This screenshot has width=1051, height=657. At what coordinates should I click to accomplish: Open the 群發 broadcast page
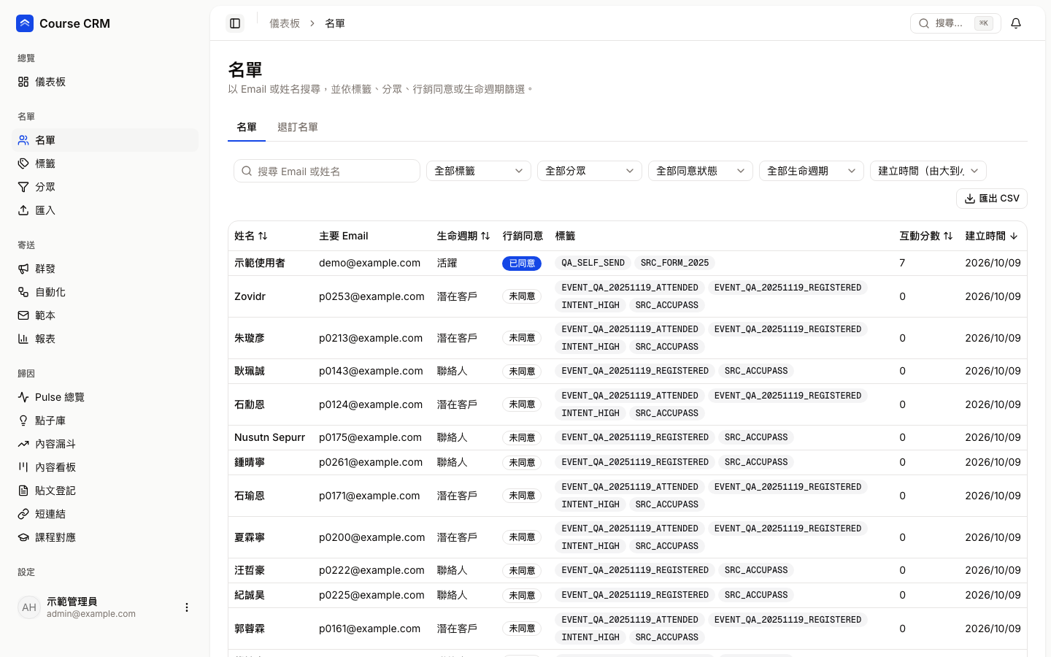click(105, 269)
